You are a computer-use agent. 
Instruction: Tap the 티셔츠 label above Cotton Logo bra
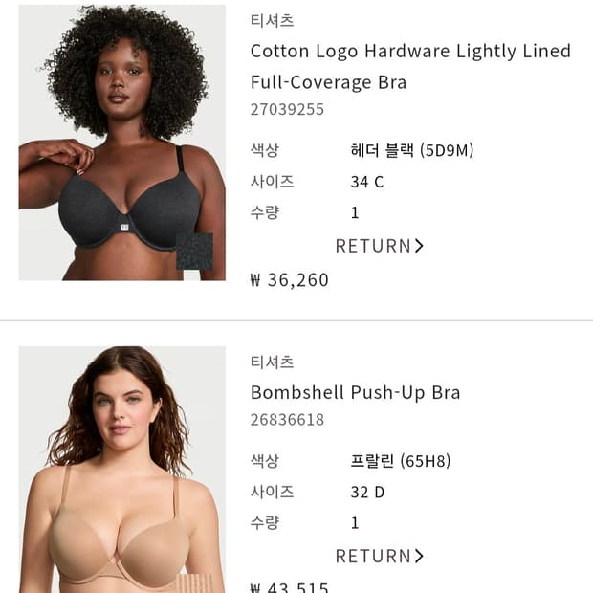click(272, 20)
